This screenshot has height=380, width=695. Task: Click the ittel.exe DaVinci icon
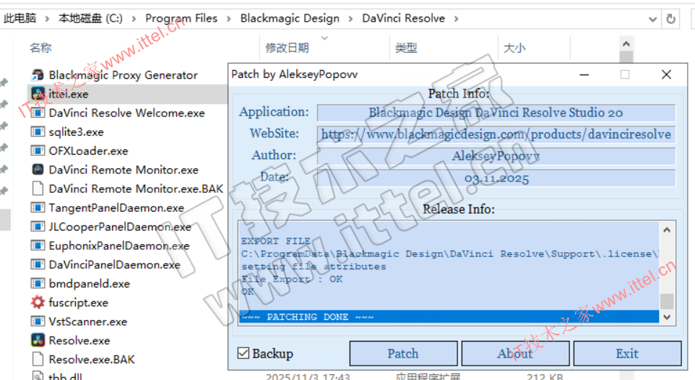click(x=38, y=94)
